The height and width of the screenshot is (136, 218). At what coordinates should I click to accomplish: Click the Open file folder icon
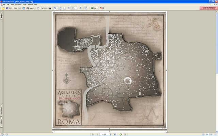(x=3, y=8)
